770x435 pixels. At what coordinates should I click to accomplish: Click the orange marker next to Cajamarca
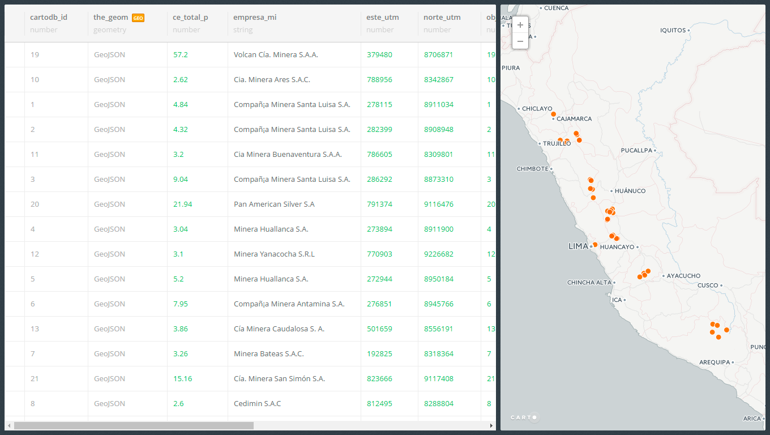click(x=554, y=114)
